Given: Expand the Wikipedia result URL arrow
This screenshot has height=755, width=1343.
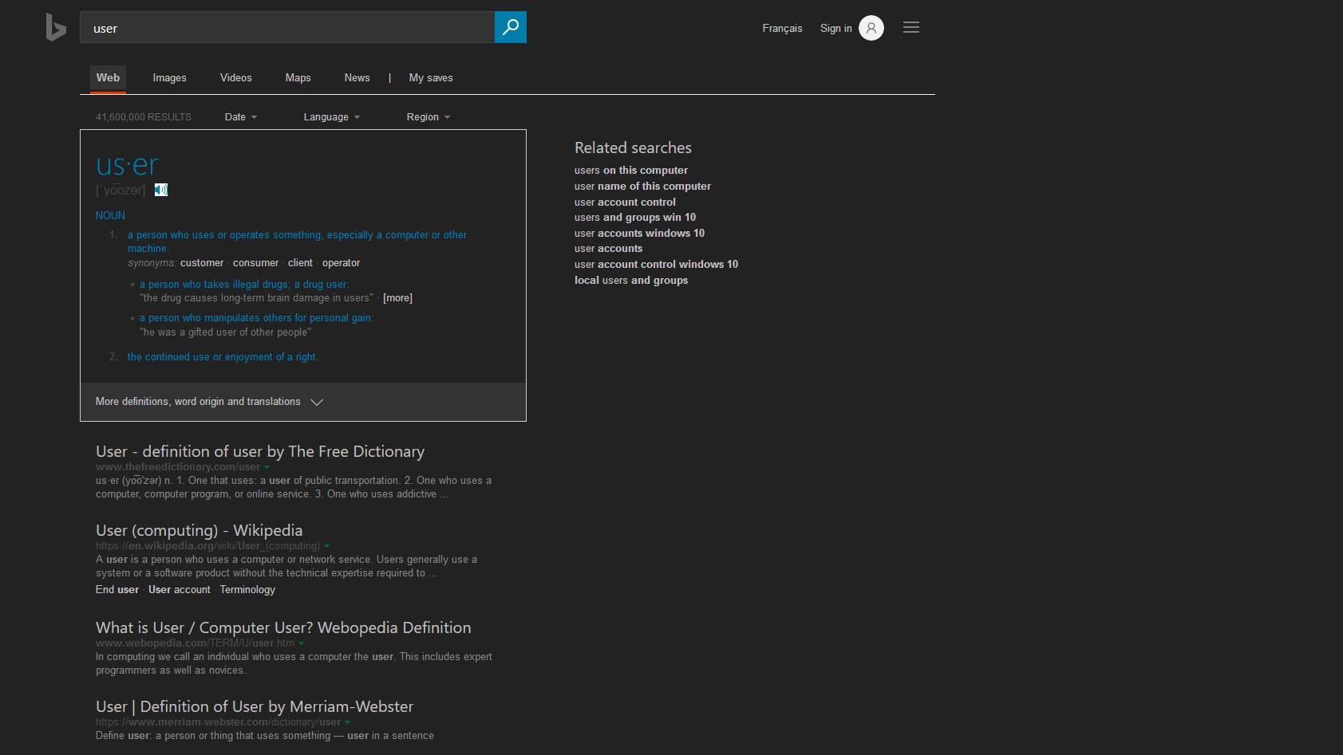Looking at the screenshot, I should click(x=326, y=546).
